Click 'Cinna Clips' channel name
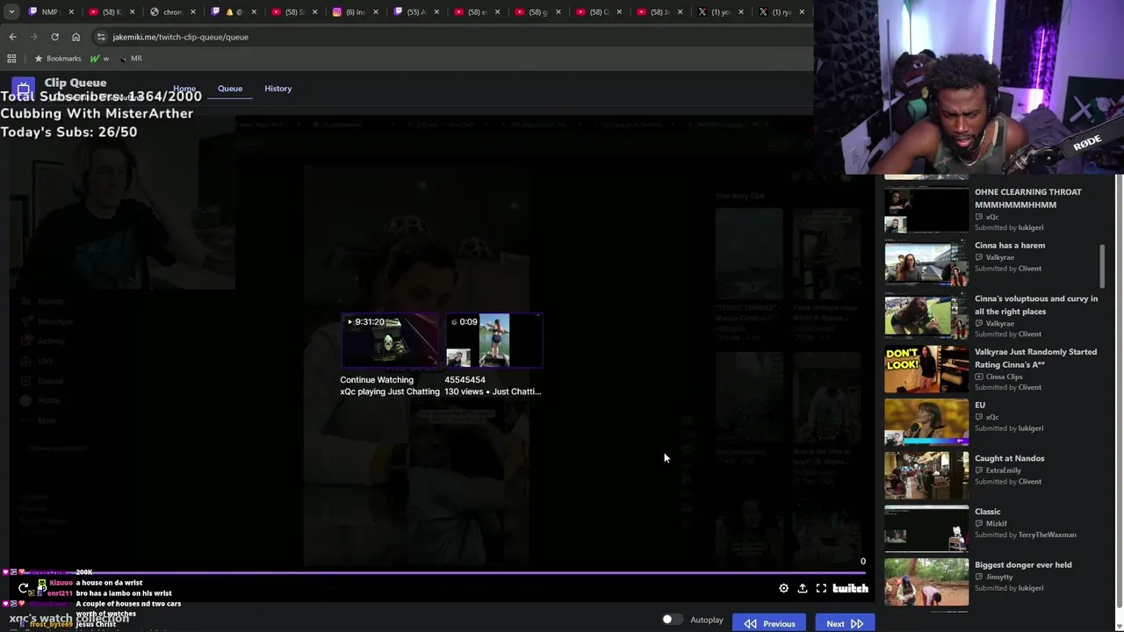The height and width of the screenshot is (632, 1124). click(1005, 377)
